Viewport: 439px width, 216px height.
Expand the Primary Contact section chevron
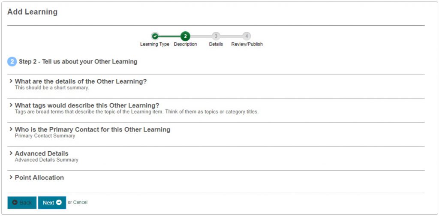click(11, 129)
